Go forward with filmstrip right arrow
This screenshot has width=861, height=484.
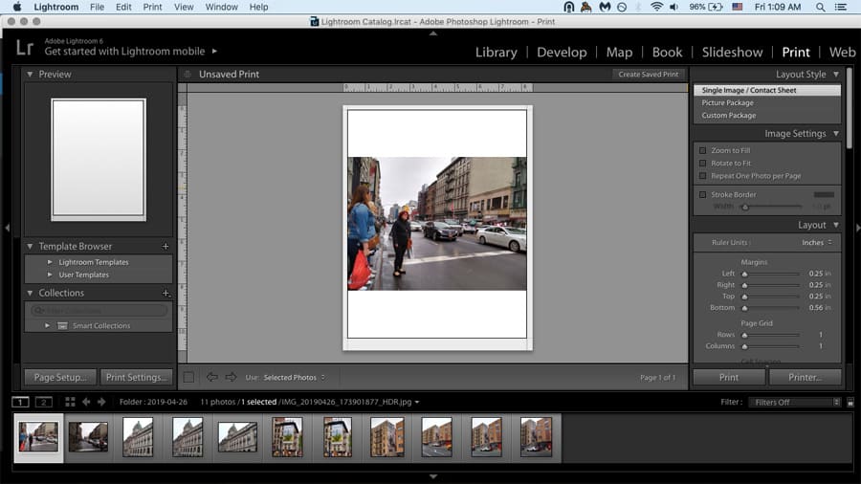(x=101, y=403)
